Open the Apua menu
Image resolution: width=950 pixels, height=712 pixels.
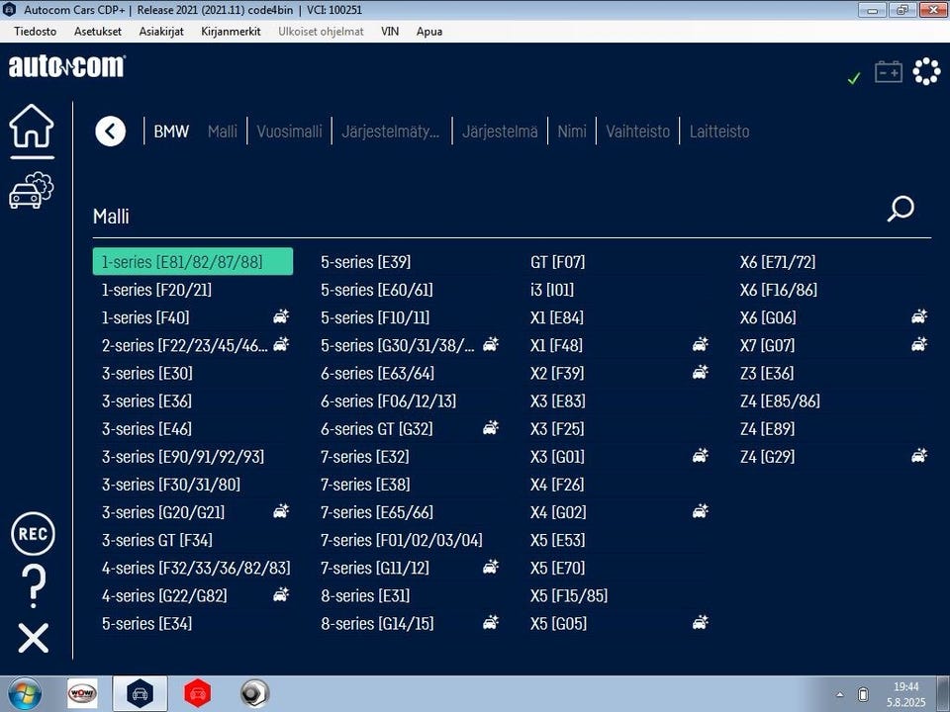click(x=428, y=32)
